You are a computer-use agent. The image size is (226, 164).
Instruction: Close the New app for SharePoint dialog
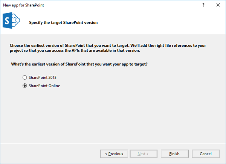(x=218, y=6)
